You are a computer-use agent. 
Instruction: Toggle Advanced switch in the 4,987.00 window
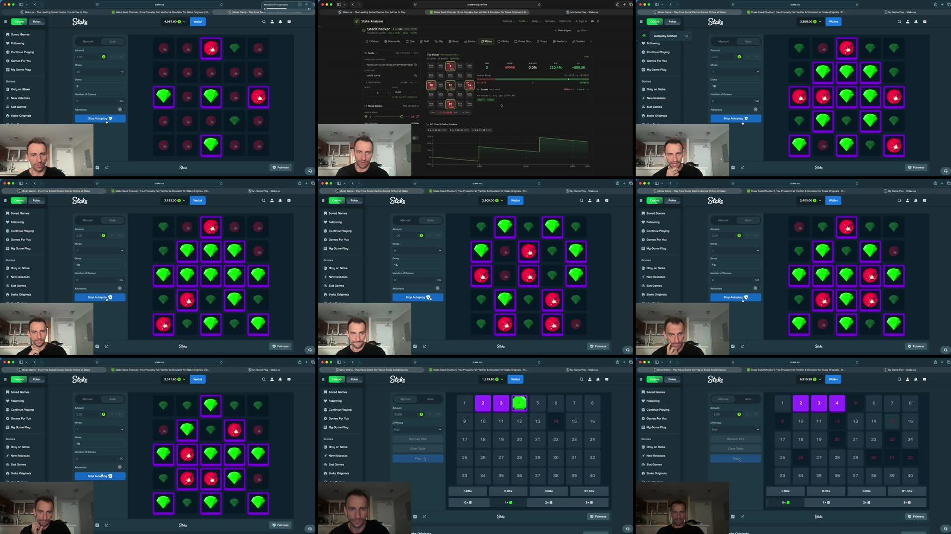(x=120, y=109)
